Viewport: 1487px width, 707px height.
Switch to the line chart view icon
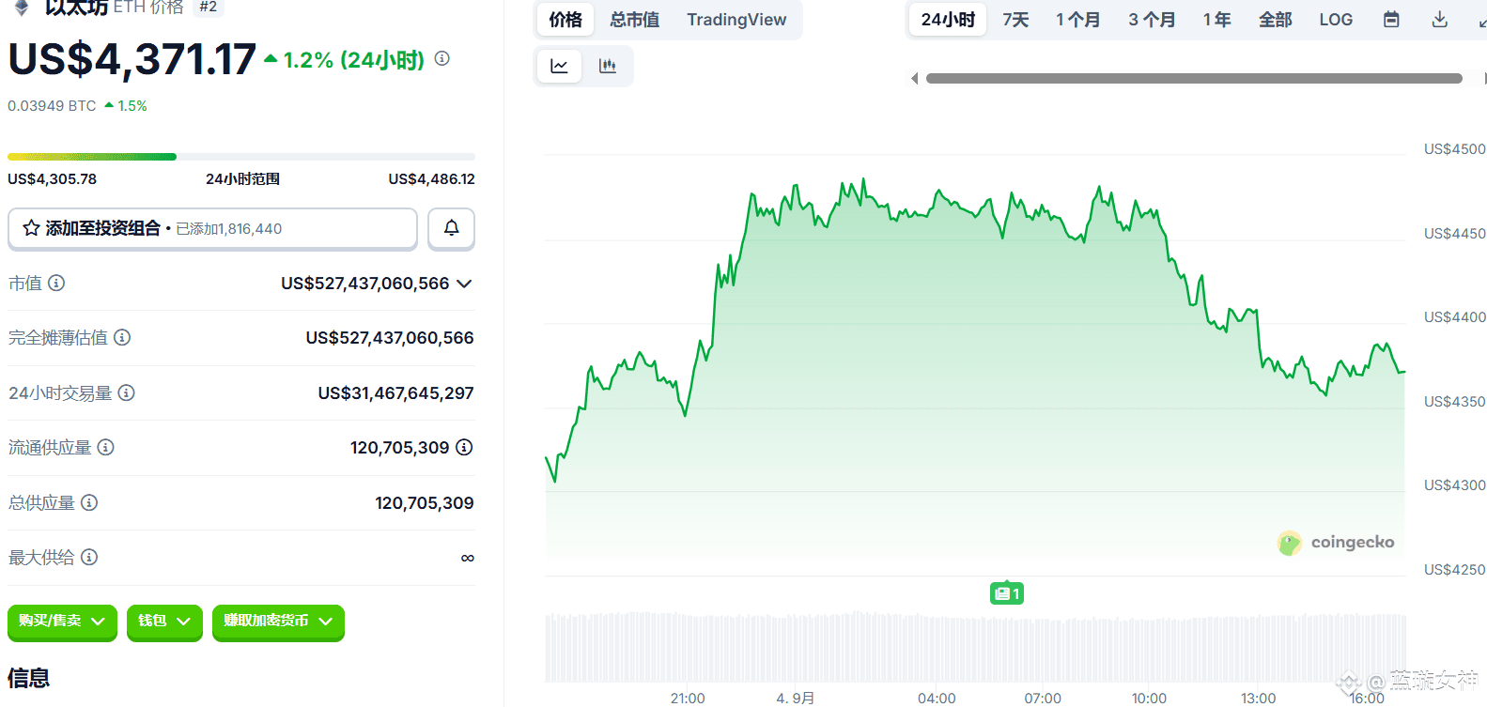[x=559, y=66]
